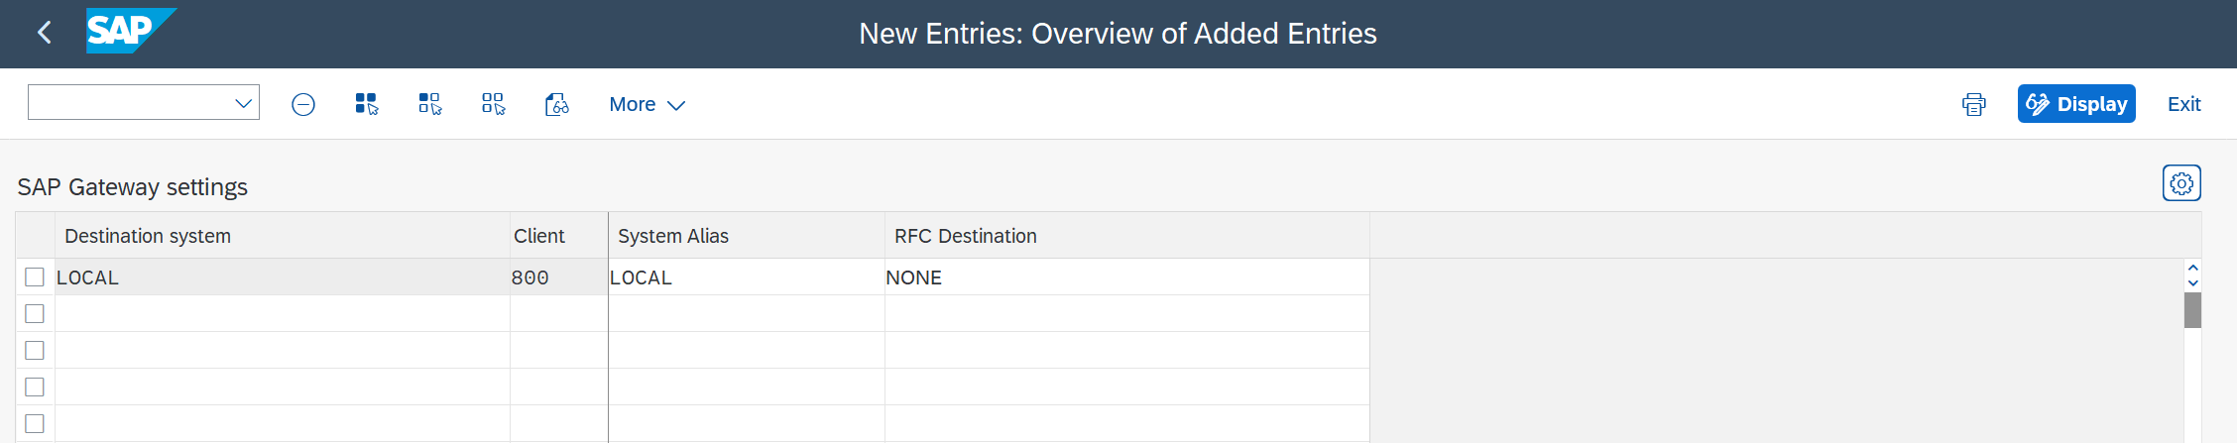
Task: Click the configuration help document icon
Action: [557, 104]
